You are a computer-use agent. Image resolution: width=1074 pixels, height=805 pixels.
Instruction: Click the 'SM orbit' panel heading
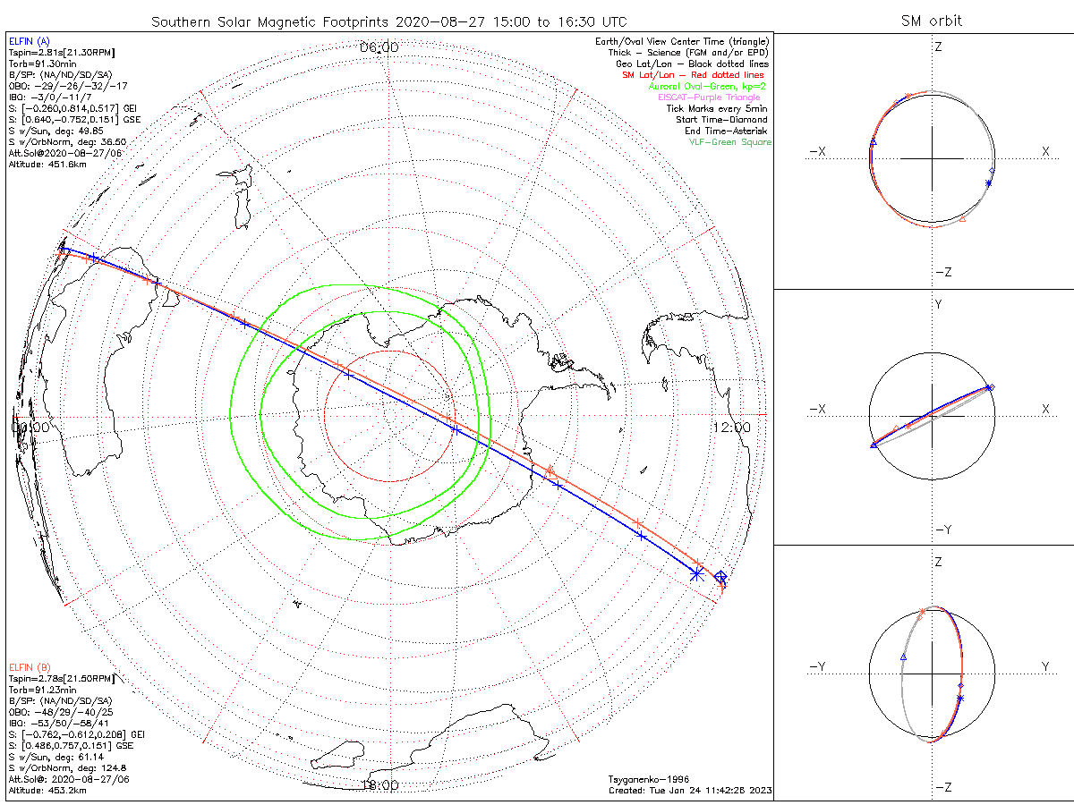click(933, 21)
